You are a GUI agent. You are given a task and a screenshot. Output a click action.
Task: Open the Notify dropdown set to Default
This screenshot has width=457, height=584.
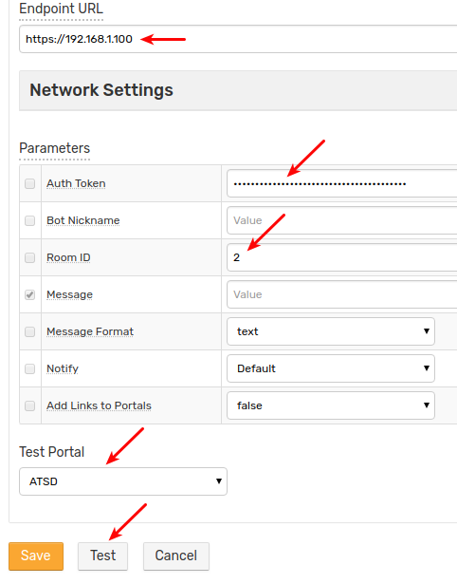pyautogui.click(x=331, y=368)
